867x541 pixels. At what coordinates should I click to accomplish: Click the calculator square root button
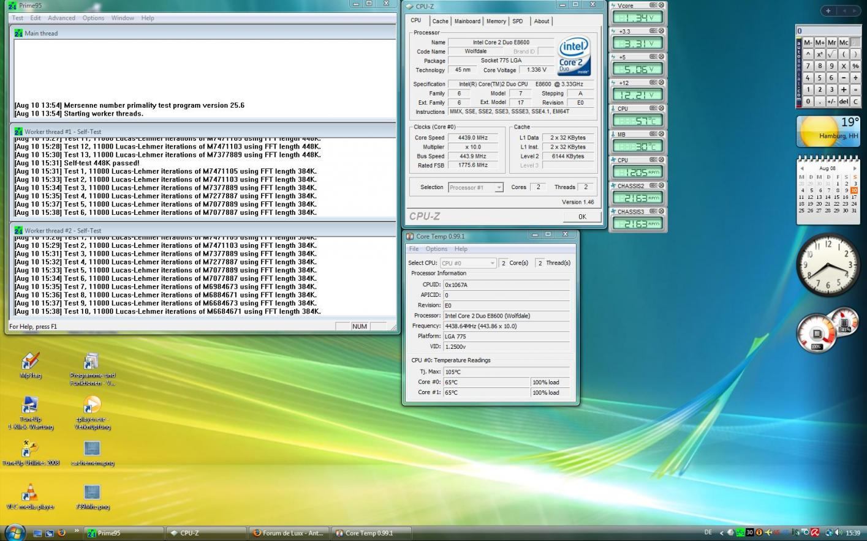pyautogui.click(x=832, y=54)
